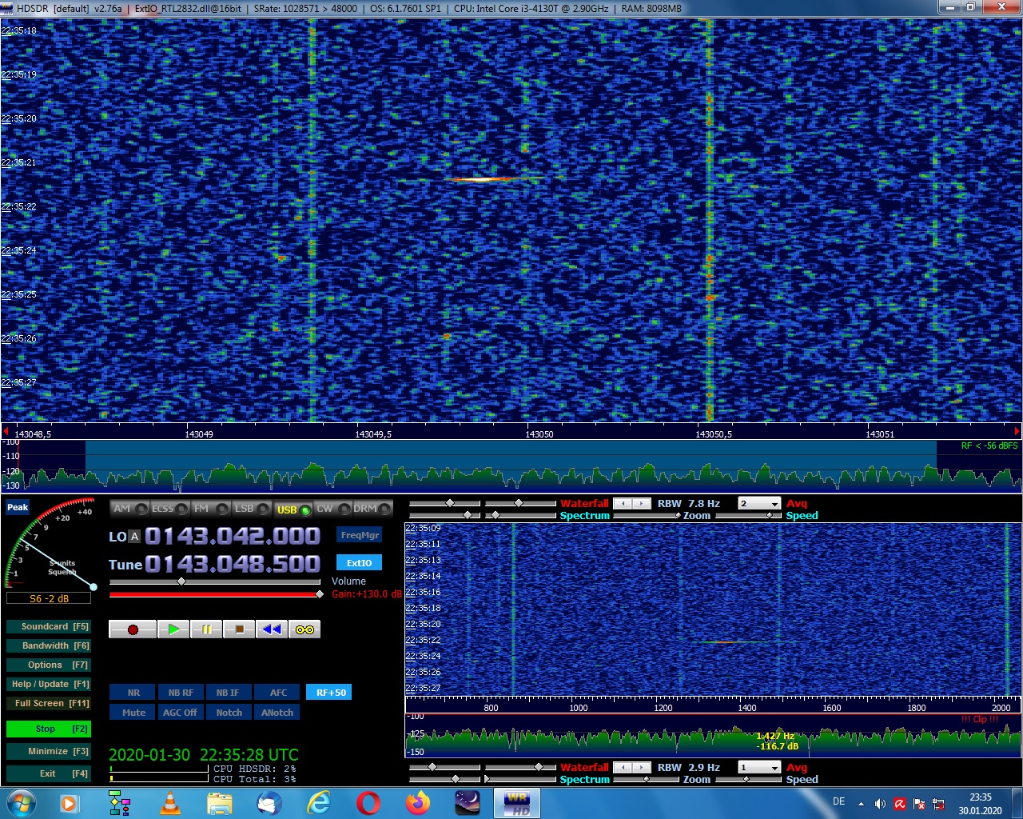Enable AFC automatic frequency control
The image size is (1023, 819).
tap(278, 693)
